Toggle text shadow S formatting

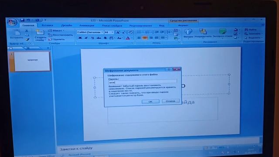[105, 38]
